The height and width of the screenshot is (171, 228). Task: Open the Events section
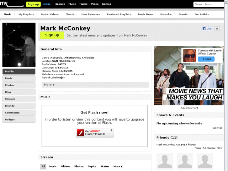click(183, 14)
